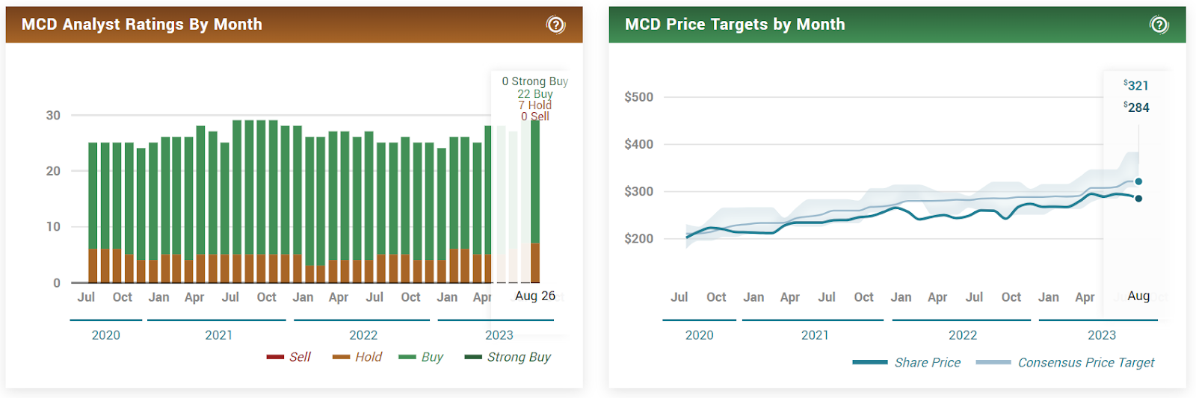Open help icon on Analyst Ratings panel

[x=555, y=25]
